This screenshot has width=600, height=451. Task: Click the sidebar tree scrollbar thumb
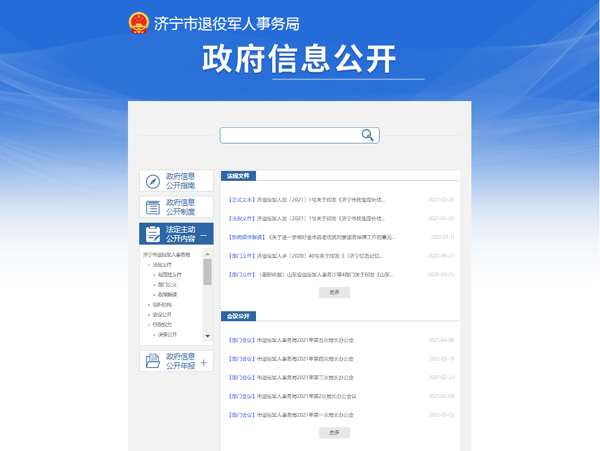click(x=207, y=272)
